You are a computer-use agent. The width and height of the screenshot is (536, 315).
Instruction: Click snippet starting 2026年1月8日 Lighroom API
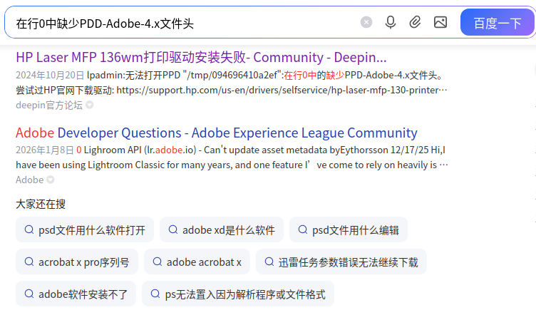click(x=231, y=150)
